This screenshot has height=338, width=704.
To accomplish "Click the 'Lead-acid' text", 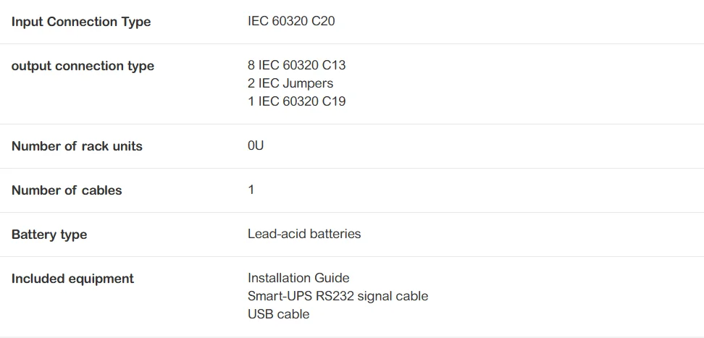I will point(274,234).
